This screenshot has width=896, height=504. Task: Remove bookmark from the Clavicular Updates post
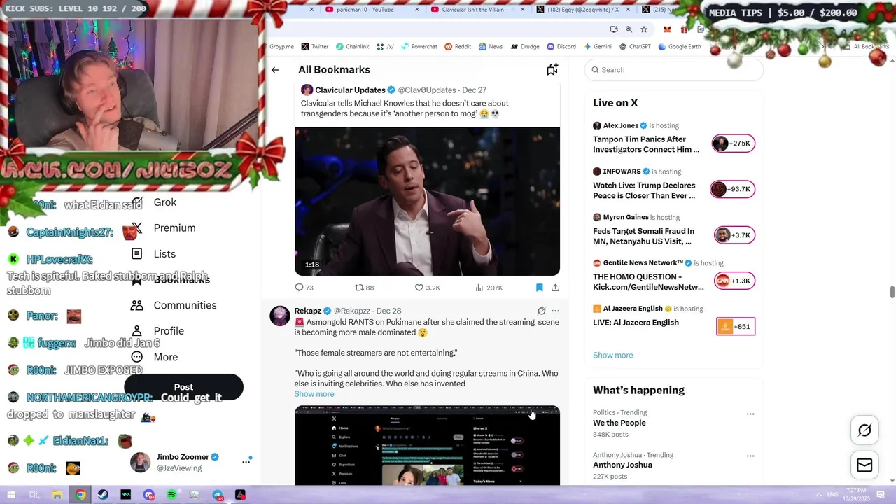(539, 288)
